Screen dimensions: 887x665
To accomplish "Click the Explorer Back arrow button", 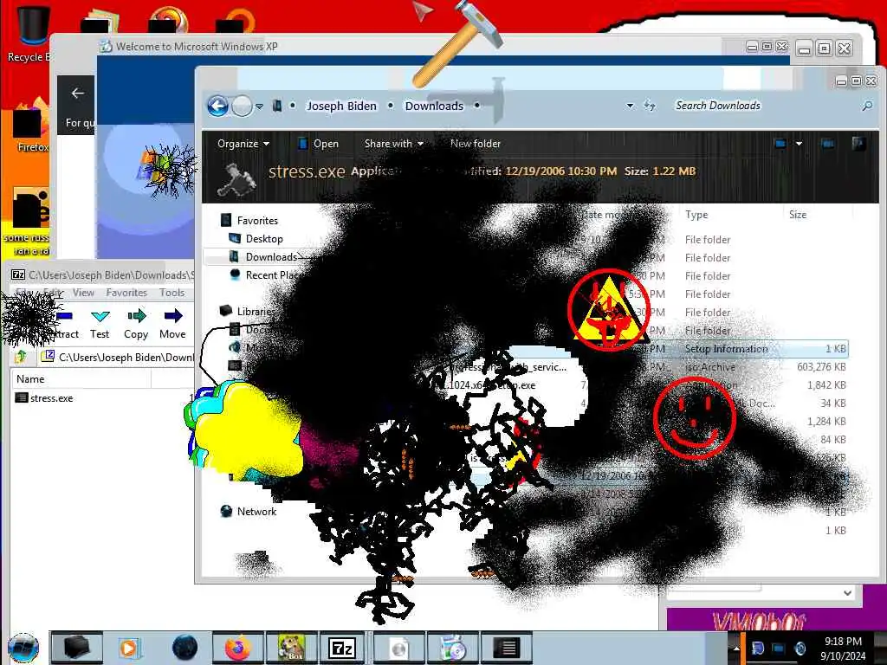I will 217,106.
